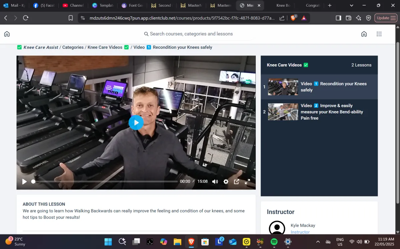Viewport: 400px width, 249px height.
Task: Mute the video volume speaker icon
Action: pos(215,182)
